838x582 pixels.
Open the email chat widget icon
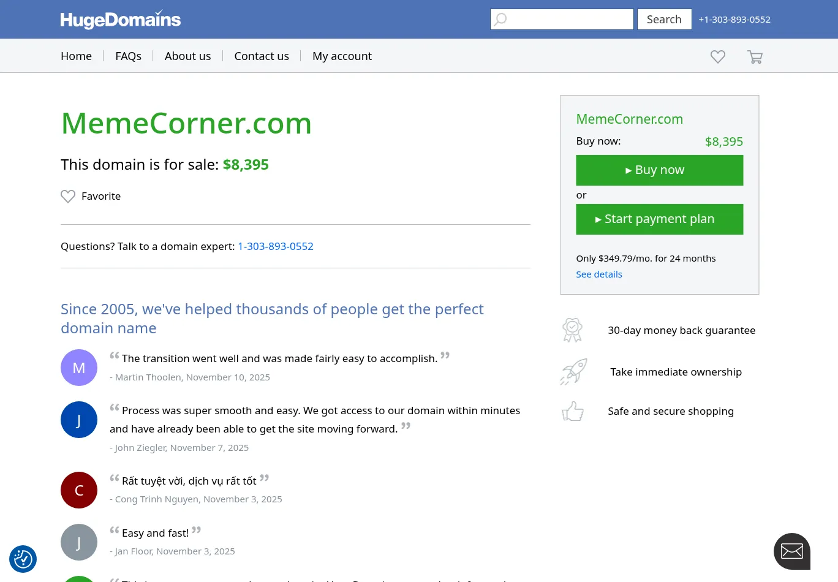[x=791, y=551]
